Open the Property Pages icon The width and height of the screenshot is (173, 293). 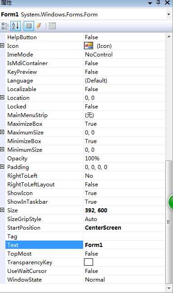tap(52, 26)
